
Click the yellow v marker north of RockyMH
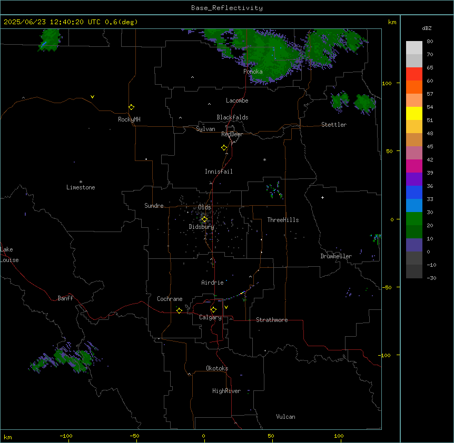pyautogui.click(x=92, y=97)
